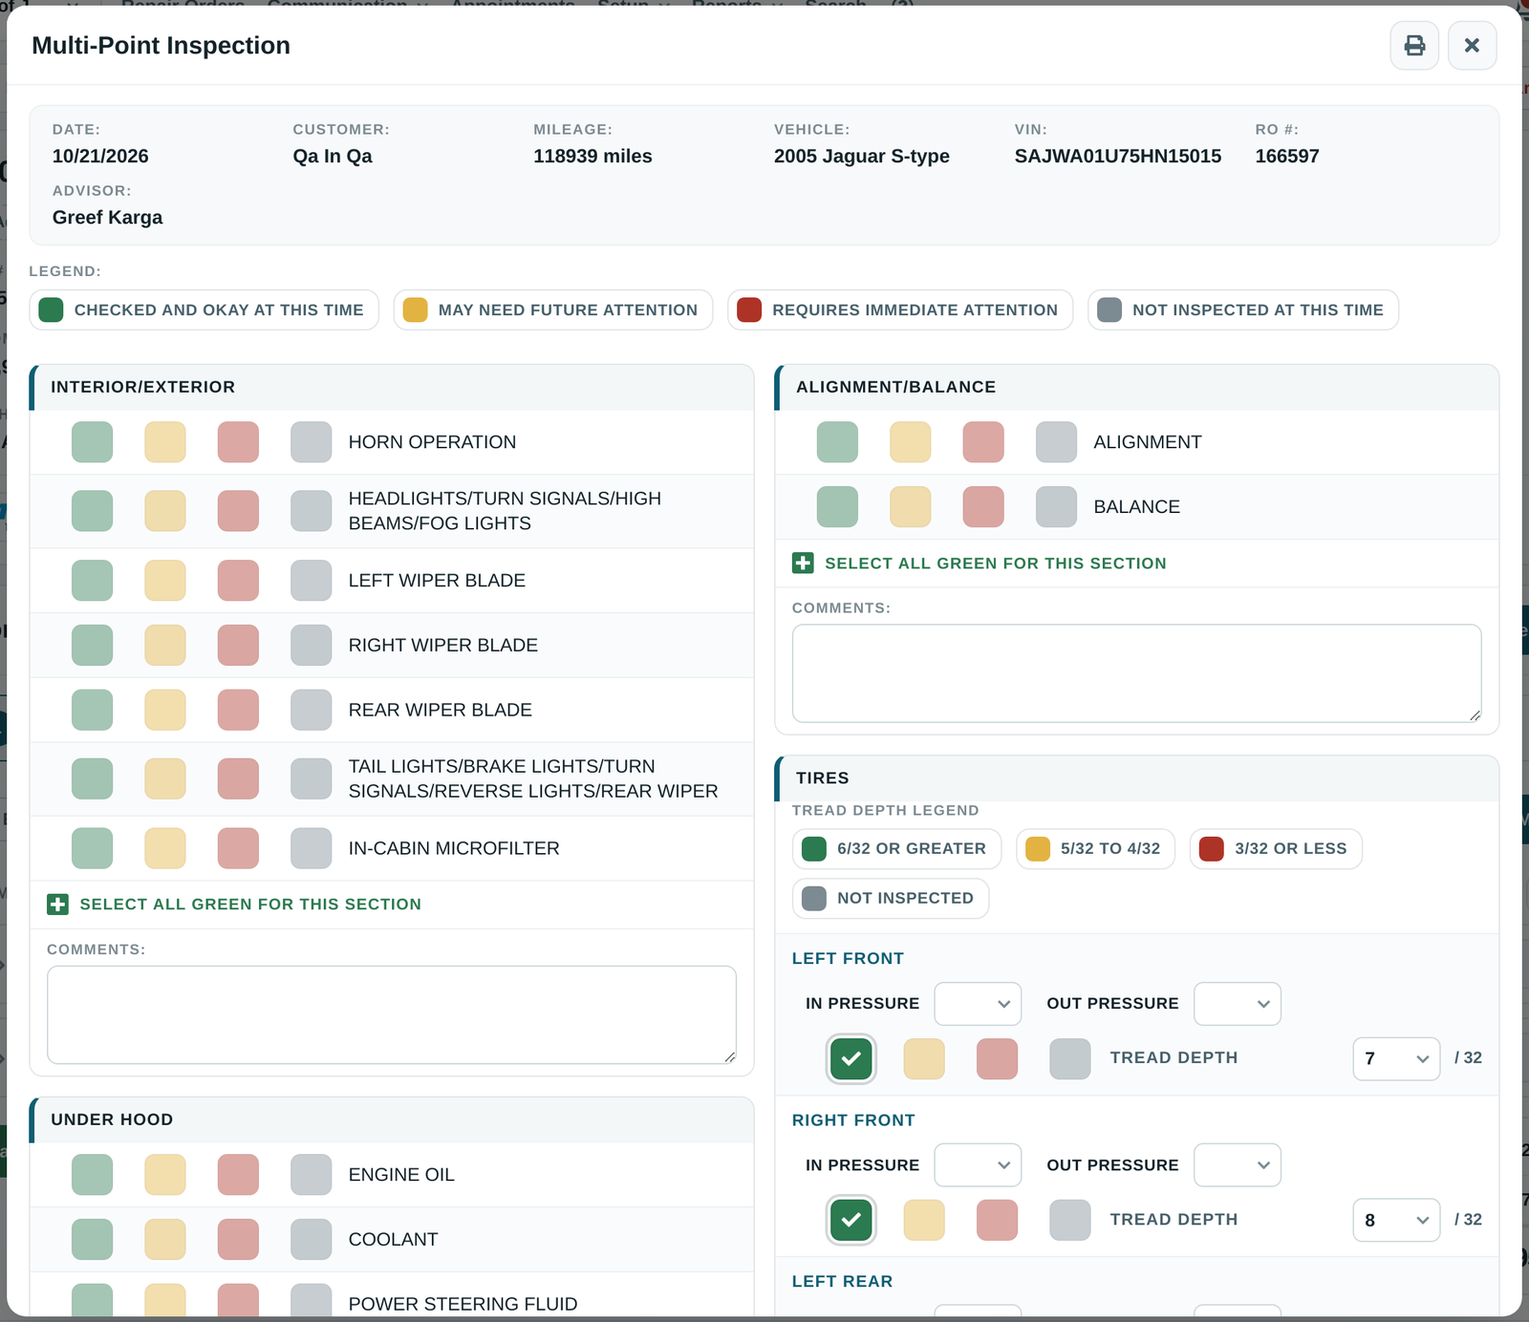This screenshot has width=1529, height=1322.
Task: Mark Left Front tread depth as yellow
Action: click(x=924, y=1058)
